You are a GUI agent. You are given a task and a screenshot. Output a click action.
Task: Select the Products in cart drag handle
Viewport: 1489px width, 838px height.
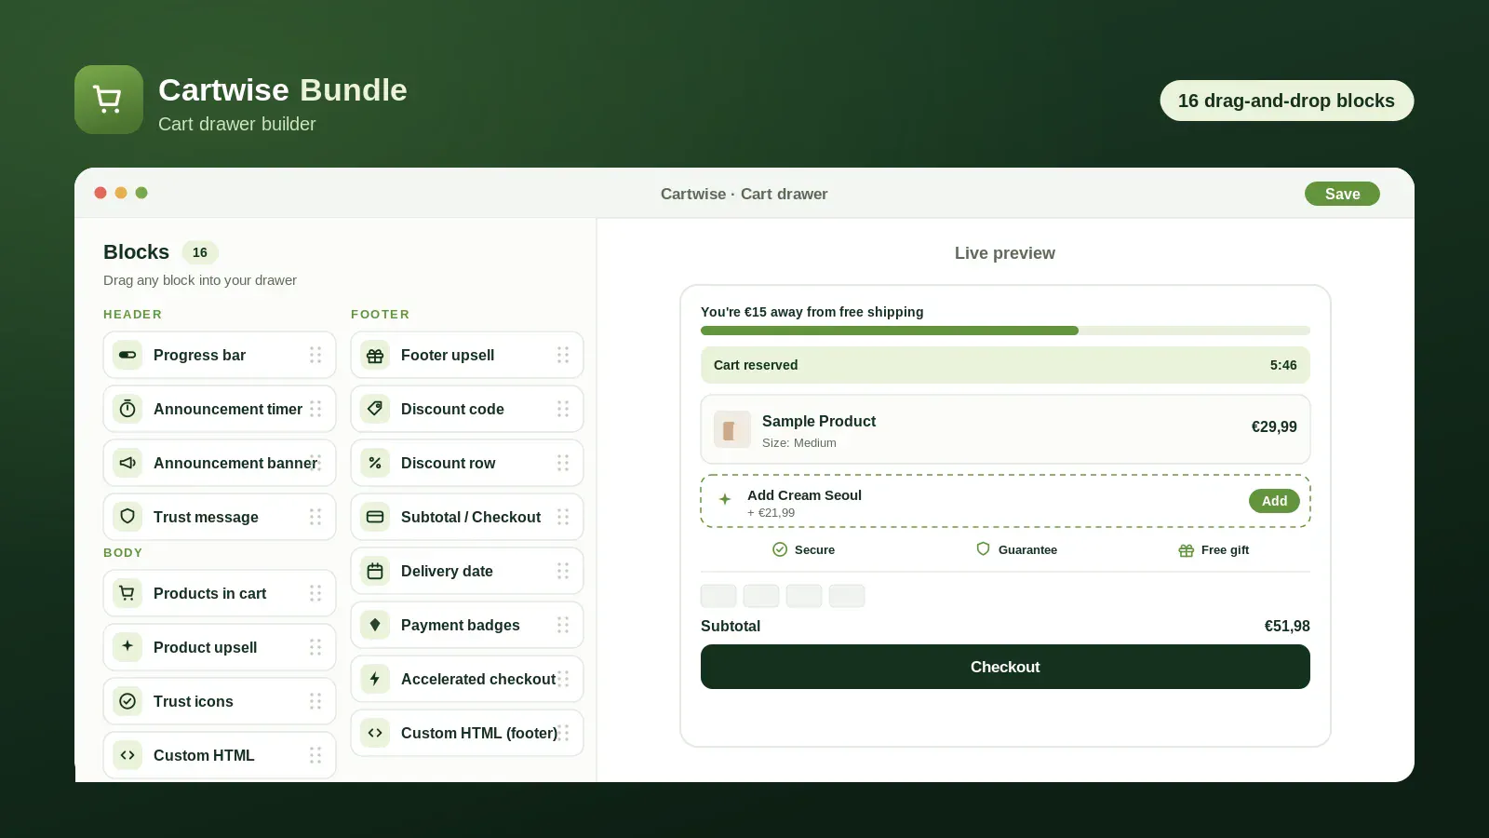(315, 593)
